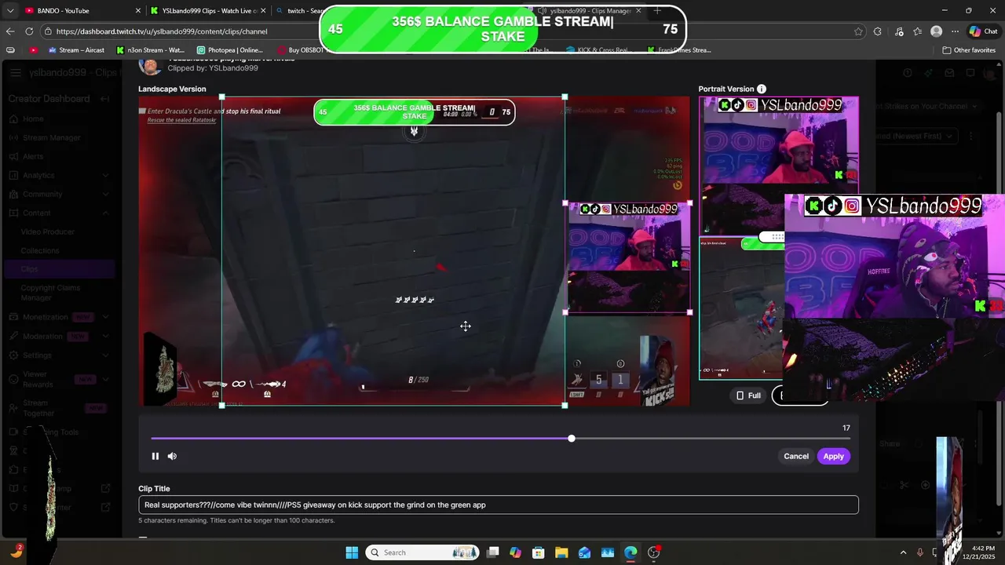Image resolution: width=1005 pixels, height=565 pixels.
Task: Open Video Producer in sidebar
Action: point(48,231)
